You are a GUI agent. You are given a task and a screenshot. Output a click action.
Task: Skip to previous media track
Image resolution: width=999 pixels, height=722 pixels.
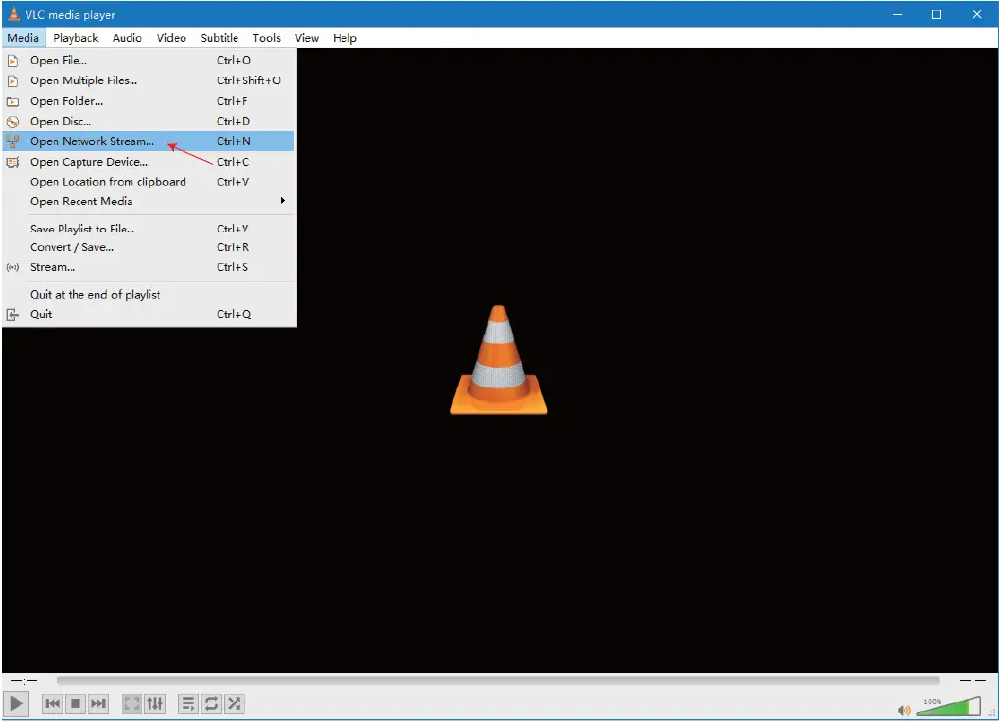click(53, 703)
